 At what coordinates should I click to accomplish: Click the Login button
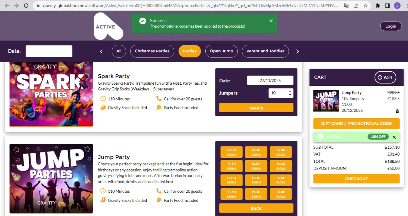click(391, 26)
